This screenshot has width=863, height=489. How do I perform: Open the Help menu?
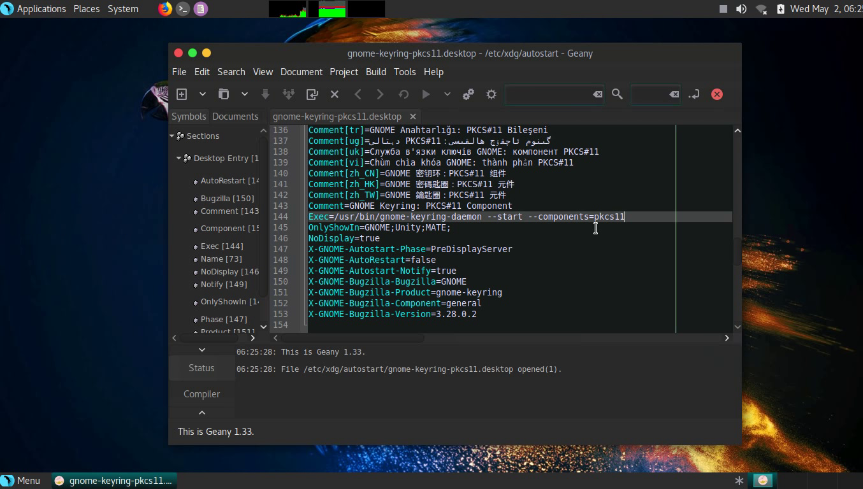coord(433,72)
